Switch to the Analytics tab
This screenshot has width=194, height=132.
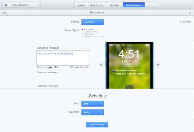click(x=81, y=5)
